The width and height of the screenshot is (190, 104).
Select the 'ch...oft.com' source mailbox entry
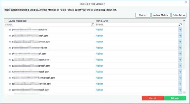(x=29, y=54)
